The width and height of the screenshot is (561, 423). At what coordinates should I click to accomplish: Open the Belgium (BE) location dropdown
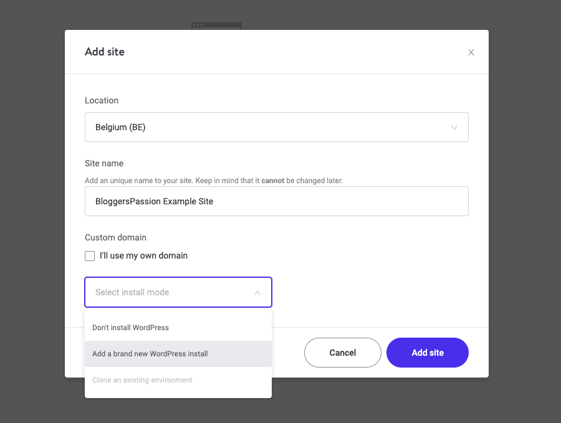[x=276, y=127]
